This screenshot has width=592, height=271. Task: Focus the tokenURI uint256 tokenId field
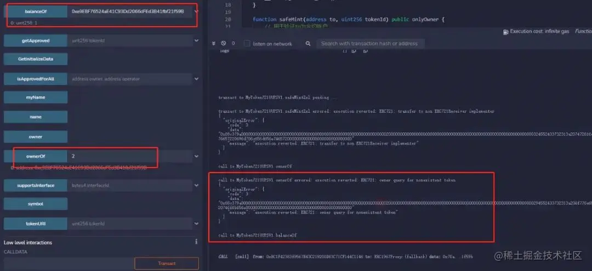(130, 223)
